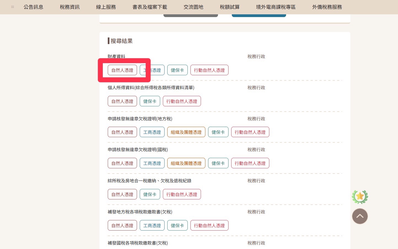
Task: Click the dotted grip icon in nav bar
Action: tap(12, 7)
